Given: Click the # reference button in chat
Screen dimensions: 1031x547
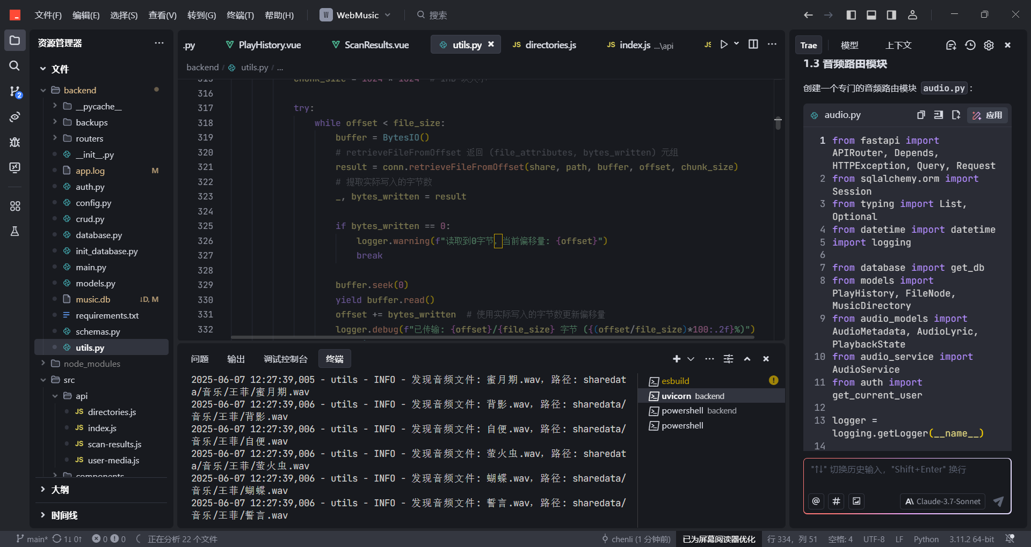Looking at the screenshot, I should (836, 501).
